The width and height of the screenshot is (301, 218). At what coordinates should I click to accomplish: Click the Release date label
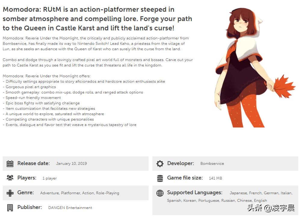(x=34, y=163)
